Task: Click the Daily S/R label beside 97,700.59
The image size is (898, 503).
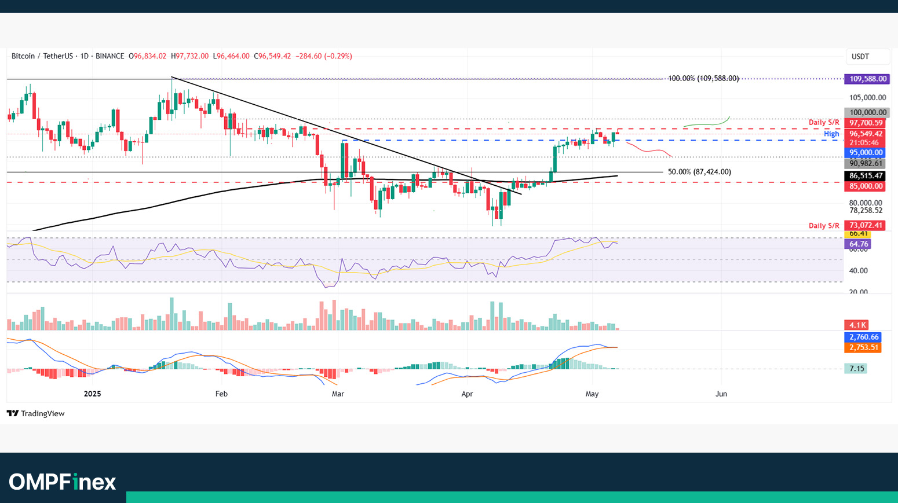Action: (x=824, y=123)
